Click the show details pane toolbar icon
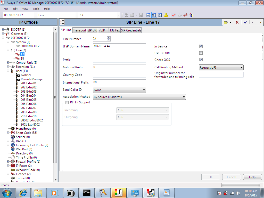The image size is (264, 198). (x=160, y=15)
